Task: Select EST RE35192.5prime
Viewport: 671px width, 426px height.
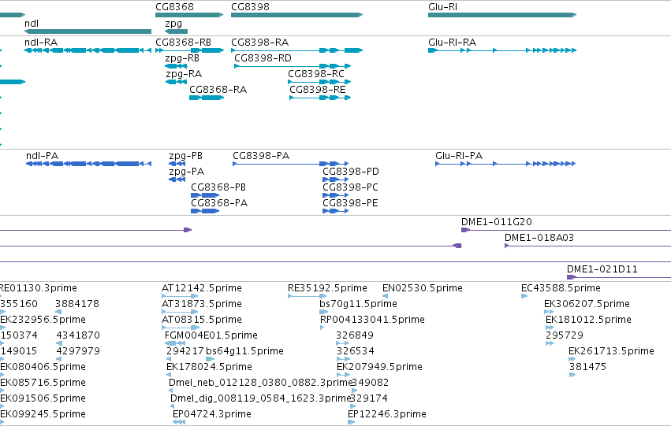Action: [327, 288]
